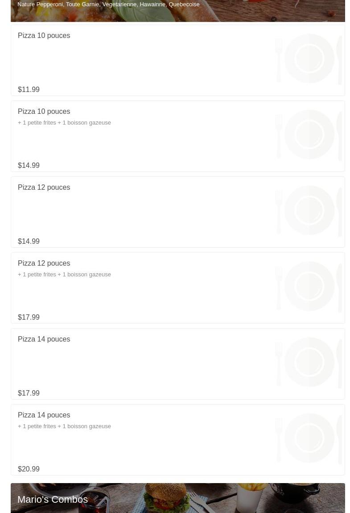Select the plate icon on the $17.99 combo card
Image resolution: width=350 pixels, height=513 pixels.
309,286
